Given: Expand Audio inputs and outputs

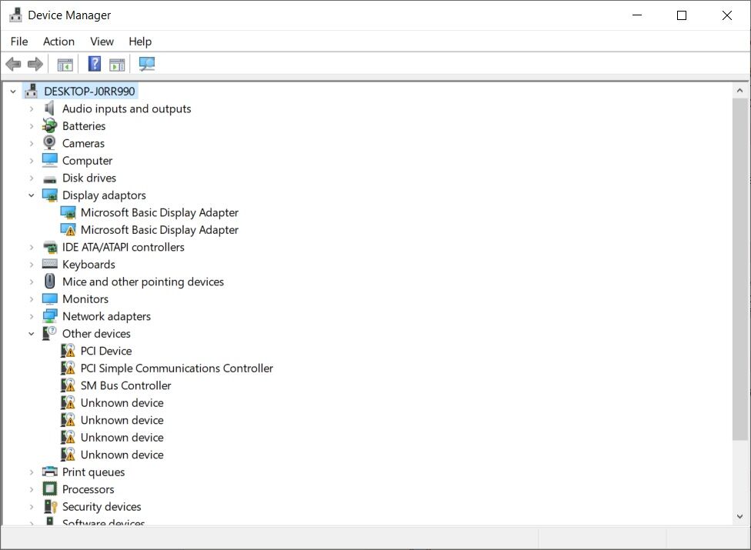Looking at the screenshot, I should (x=31, y=108).
